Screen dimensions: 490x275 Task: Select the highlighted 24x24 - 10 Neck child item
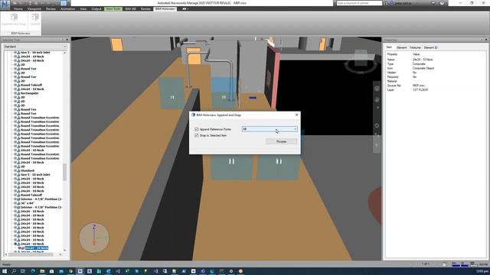tap(36, 248)
